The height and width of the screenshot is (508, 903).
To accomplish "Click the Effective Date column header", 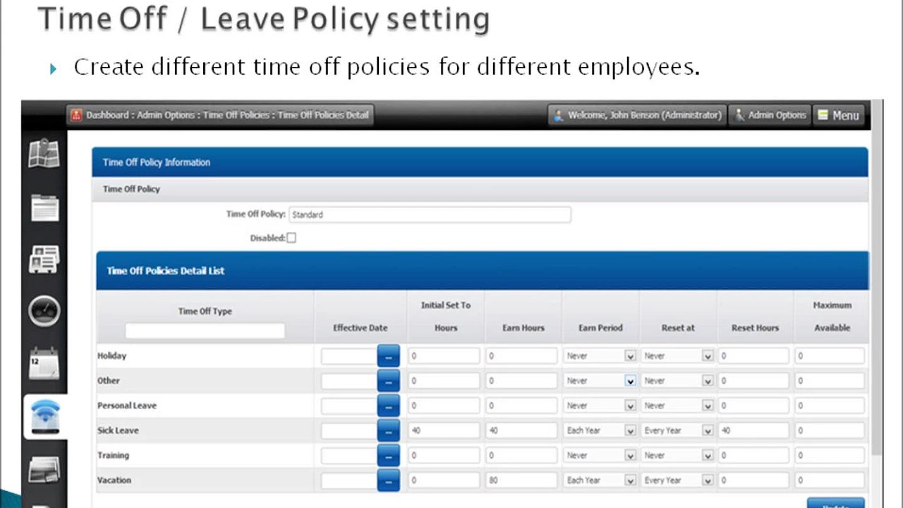I will click(x=360, y=328).
